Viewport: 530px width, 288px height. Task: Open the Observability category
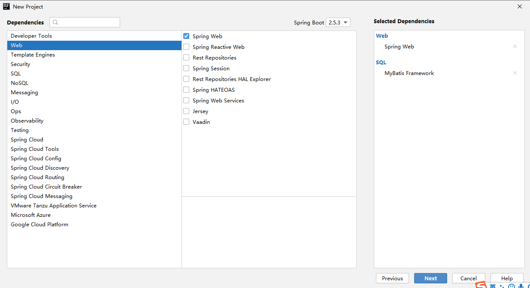point(94,120)
